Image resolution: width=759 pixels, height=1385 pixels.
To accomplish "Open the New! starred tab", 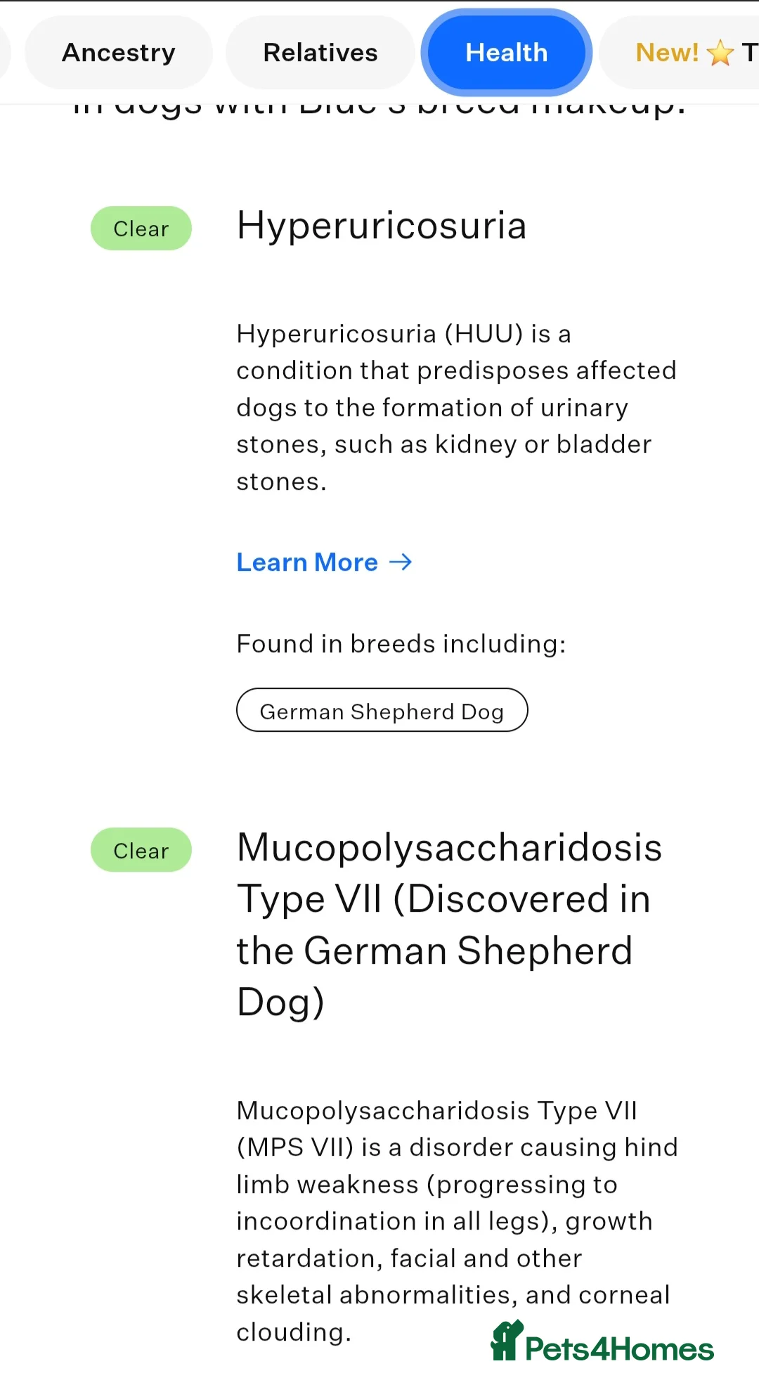I will click(x=685, y=52).
